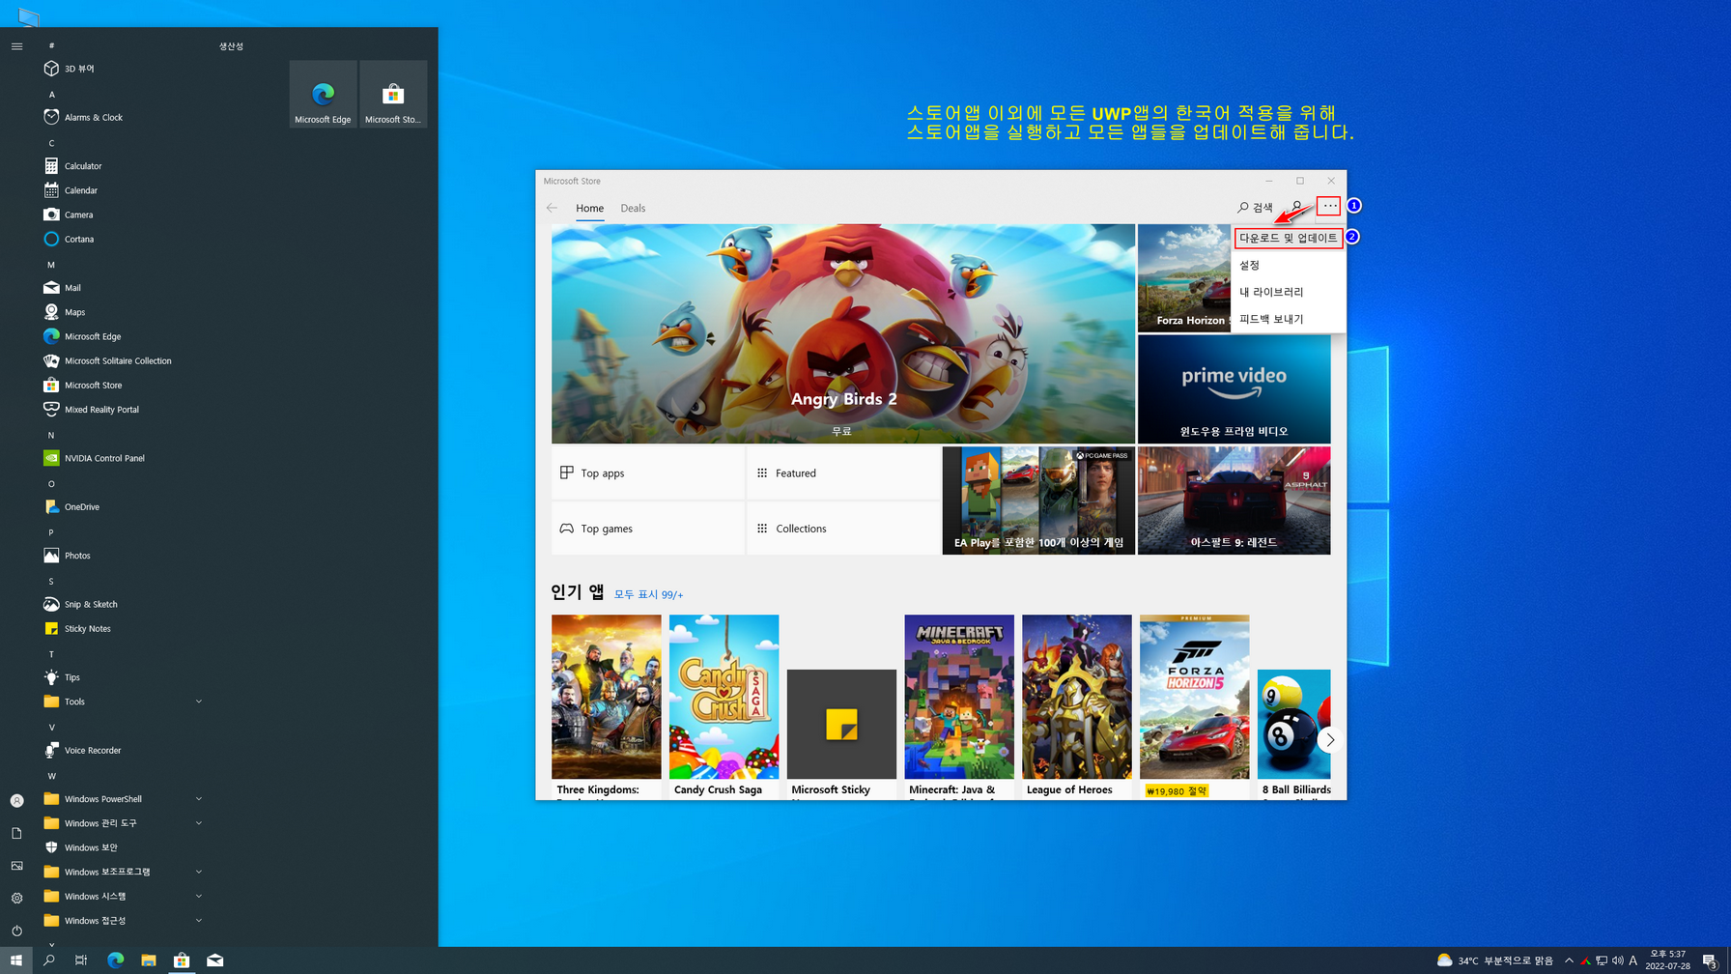Open Windows 보안 from Start list
Viewport: 1731px width, 974px height.
121,847
